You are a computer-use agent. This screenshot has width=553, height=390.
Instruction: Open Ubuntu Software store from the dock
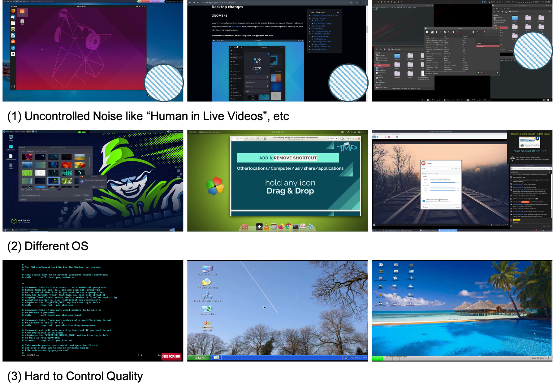click(x=13, y=41)
